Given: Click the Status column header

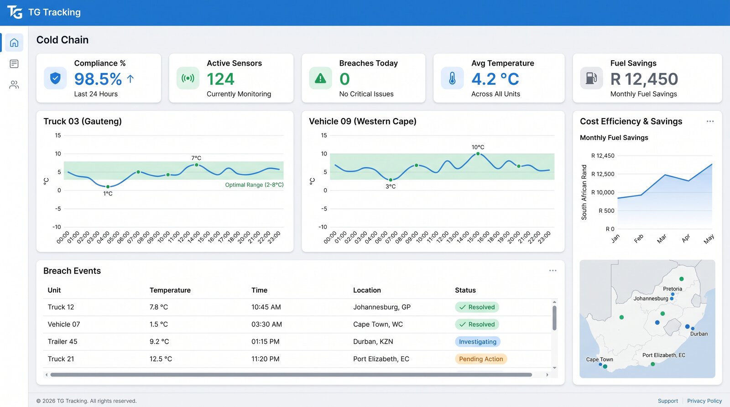Looking at the screenshot, I should tap(465, 290).
